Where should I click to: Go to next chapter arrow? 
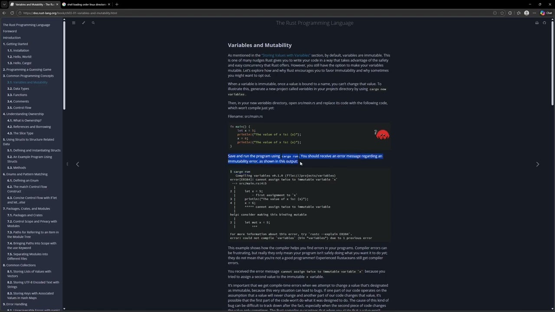tap(538, 164)
